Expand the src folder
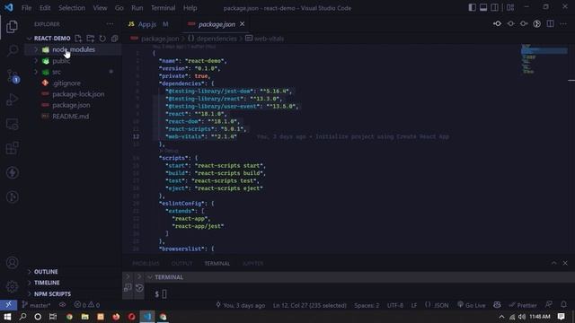The height and width of the screenshot is (323, 575). pos(36,72)
